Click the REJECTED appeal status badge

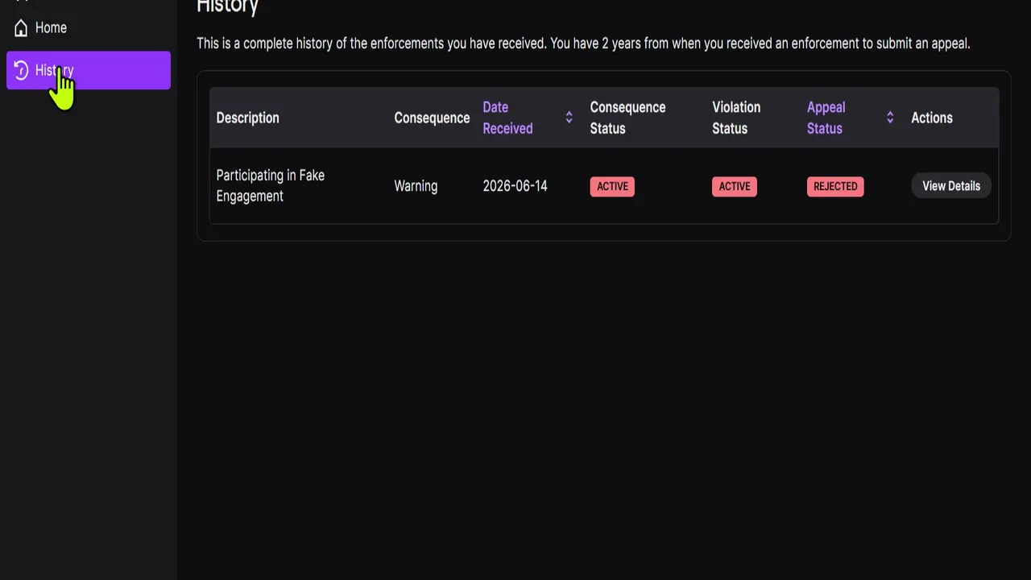point(835,186)
